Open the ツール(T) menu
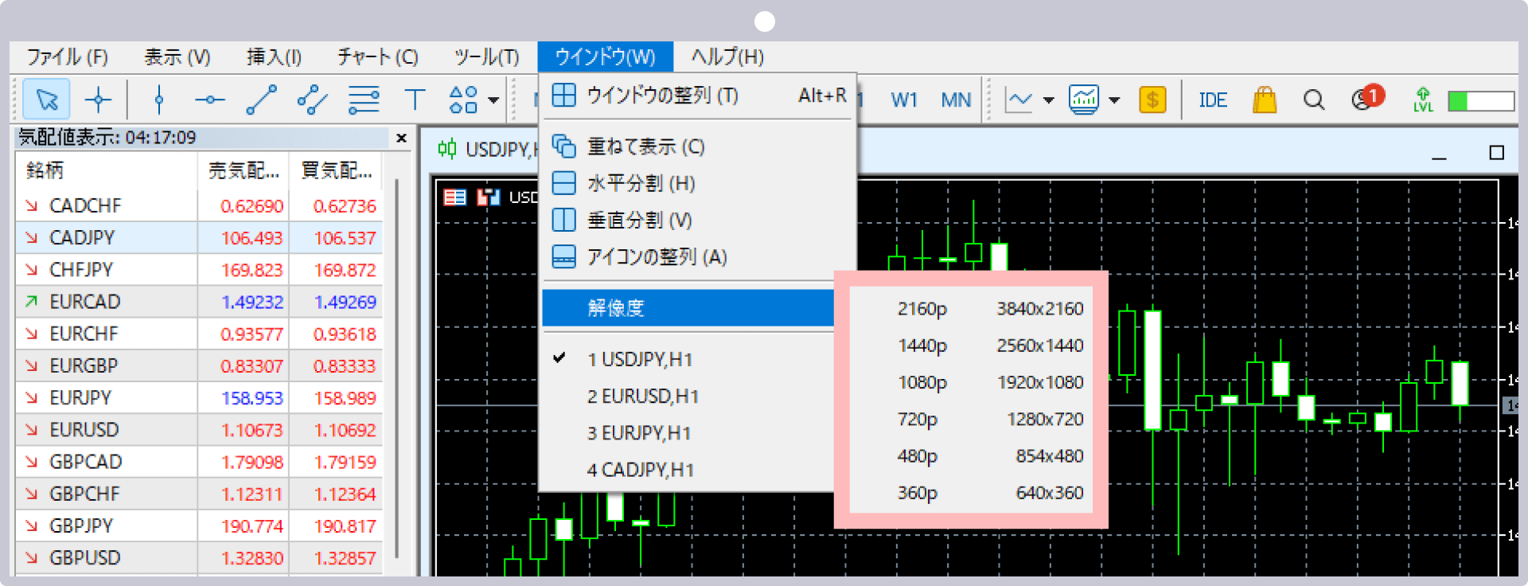 click(x=486, y=57)
